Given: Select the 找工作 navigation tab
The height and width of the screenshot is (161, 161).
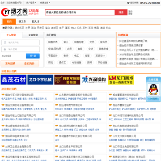Looking at the screenshot, I should tap(22, 21).
